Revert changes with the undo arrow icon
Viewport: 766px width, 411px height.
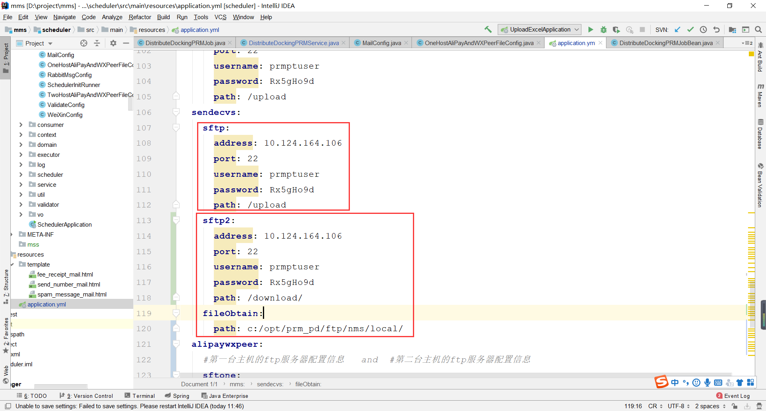717,30
